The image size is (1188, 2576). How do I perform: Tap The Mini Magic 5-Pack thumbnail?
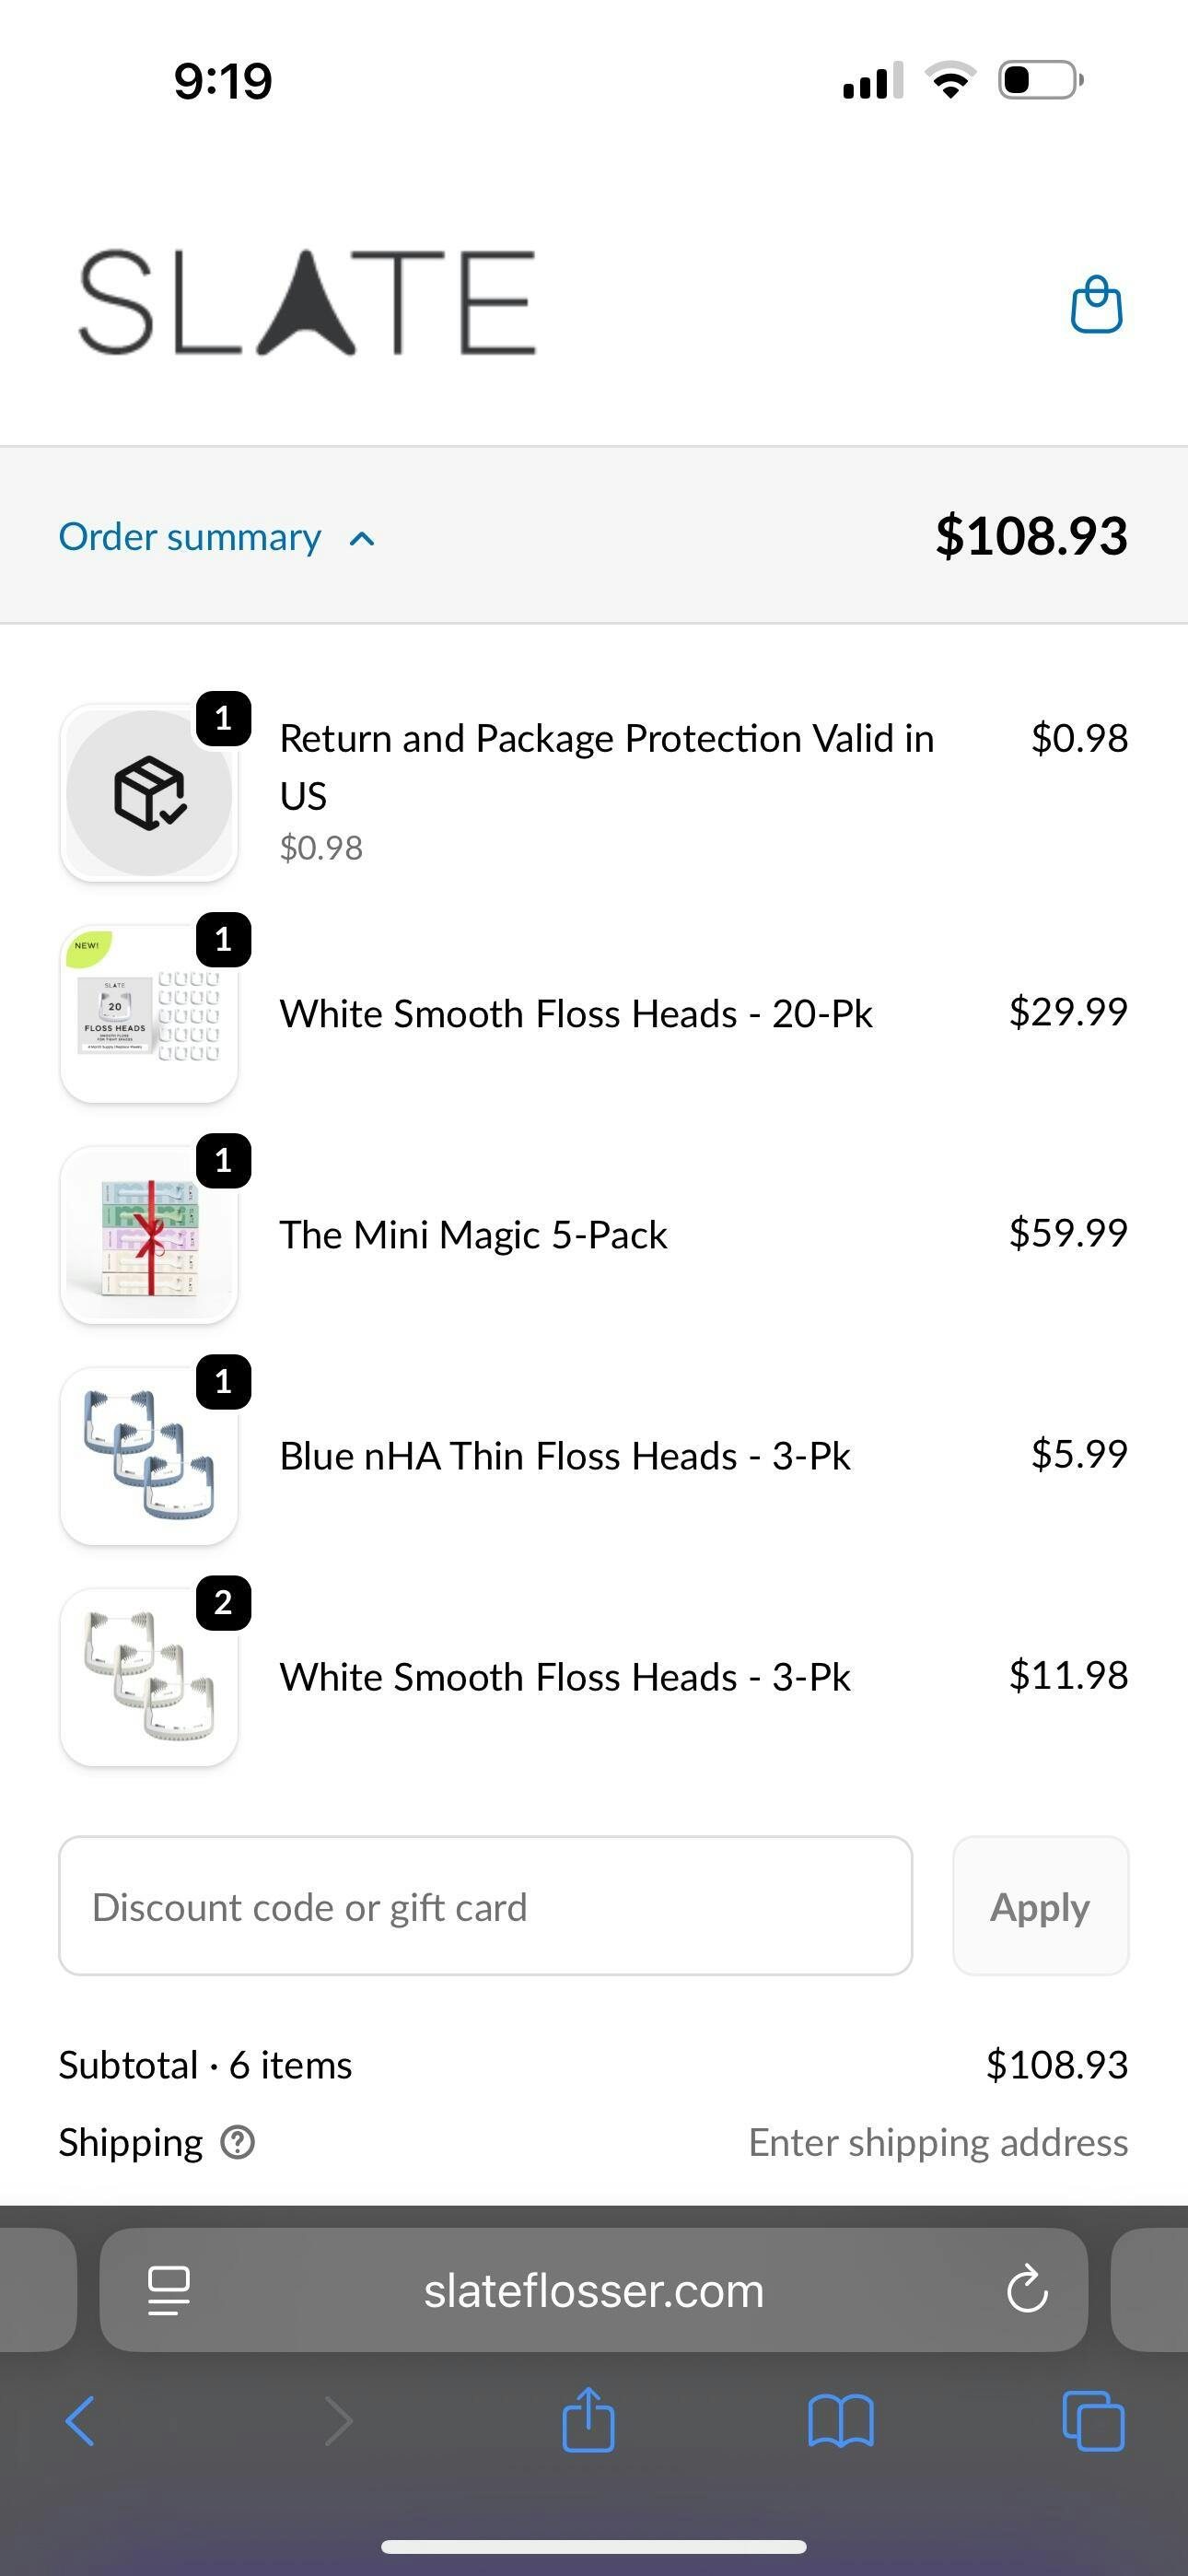pyautogui.click(x=149, y=1235)
